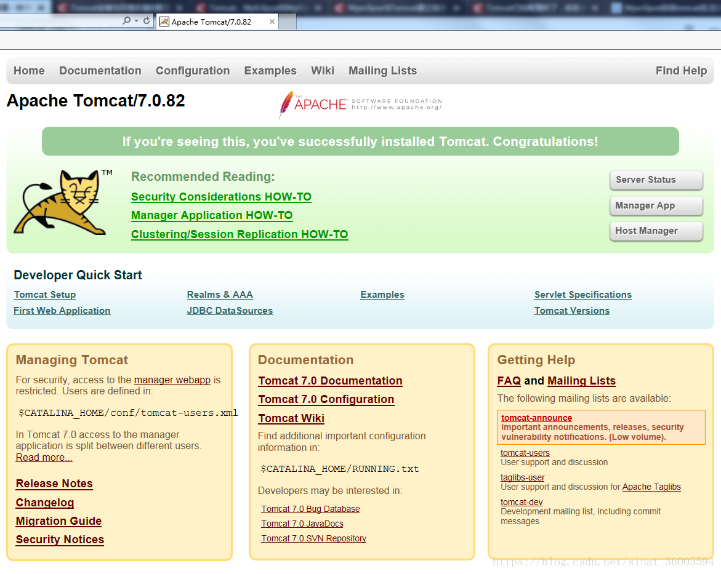Click the Developer Quick Start heading
The width and height of the screenshot is (721, 574).
click(x=78, y=275)
